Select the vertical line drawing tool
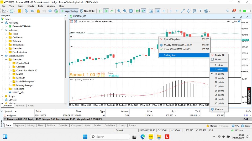This screenshot has width=252, height=141. [171, 11]
